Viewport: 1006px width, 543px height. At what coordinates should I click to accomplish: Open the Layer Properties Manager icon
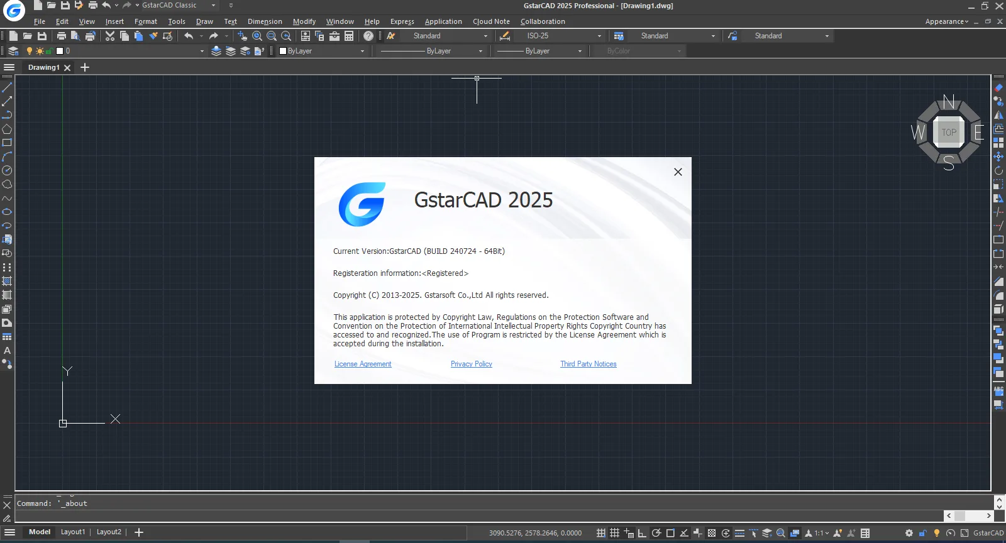click(x=13, y=51)
